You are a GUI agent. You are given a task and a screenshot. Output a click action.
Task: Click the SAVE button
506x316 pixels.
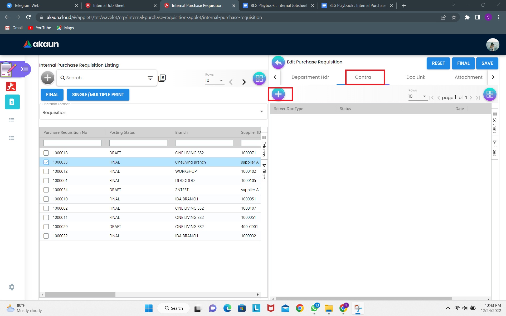487,63
